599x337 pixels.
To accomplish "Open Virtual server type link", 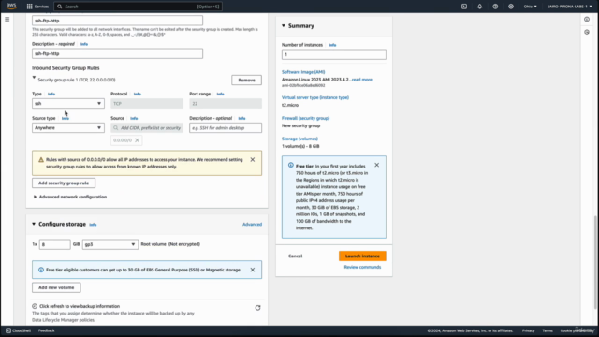I will pyautogui.click(x=315, y=97).
